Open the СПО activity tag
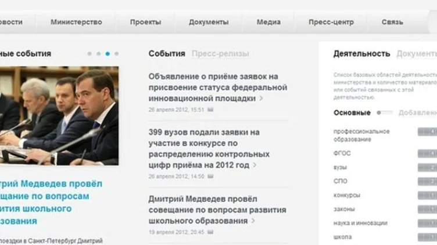437x245 pixels. point(341,181)
